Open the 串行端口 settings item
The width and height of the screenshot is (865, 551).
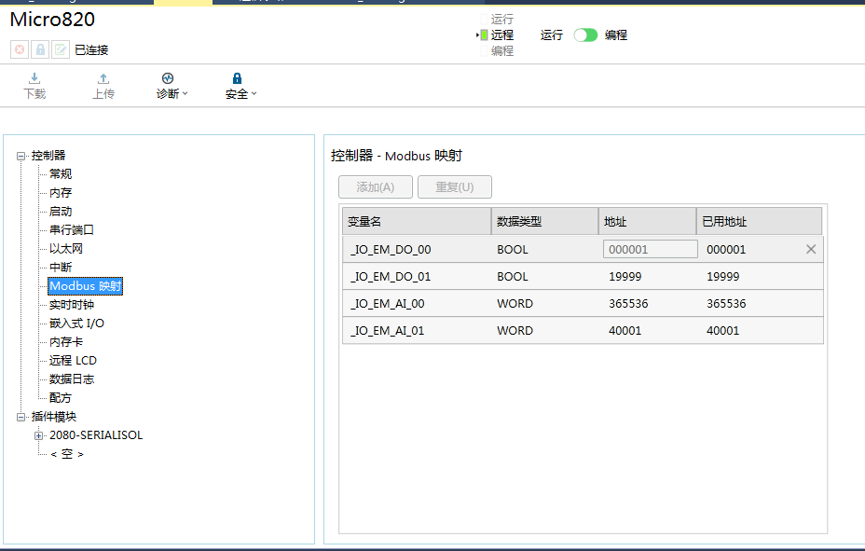pyautogui.click(x=71, y=230)
